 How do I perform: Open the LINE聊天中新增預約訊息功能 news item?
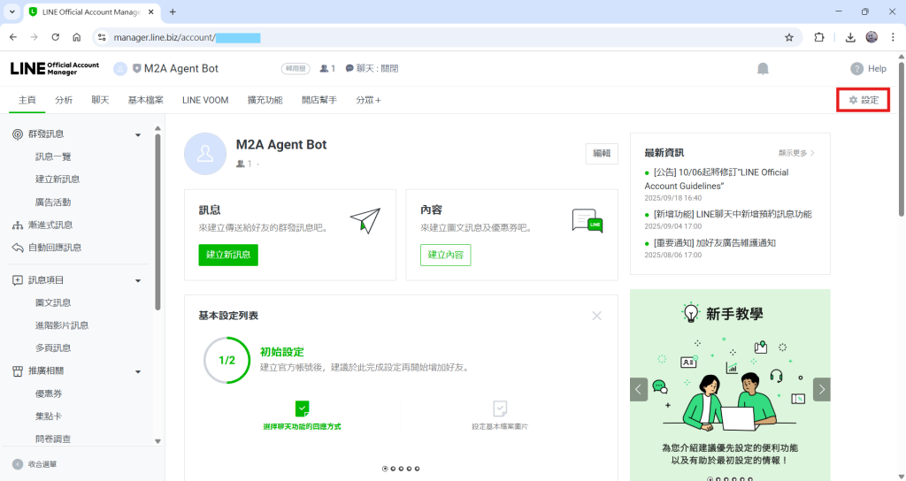click(733, 214)
